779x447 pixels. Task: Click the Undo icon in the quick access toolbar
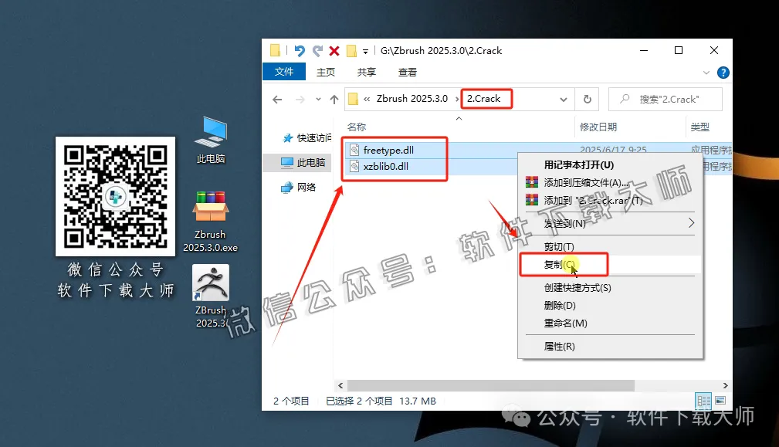point(300,51)
